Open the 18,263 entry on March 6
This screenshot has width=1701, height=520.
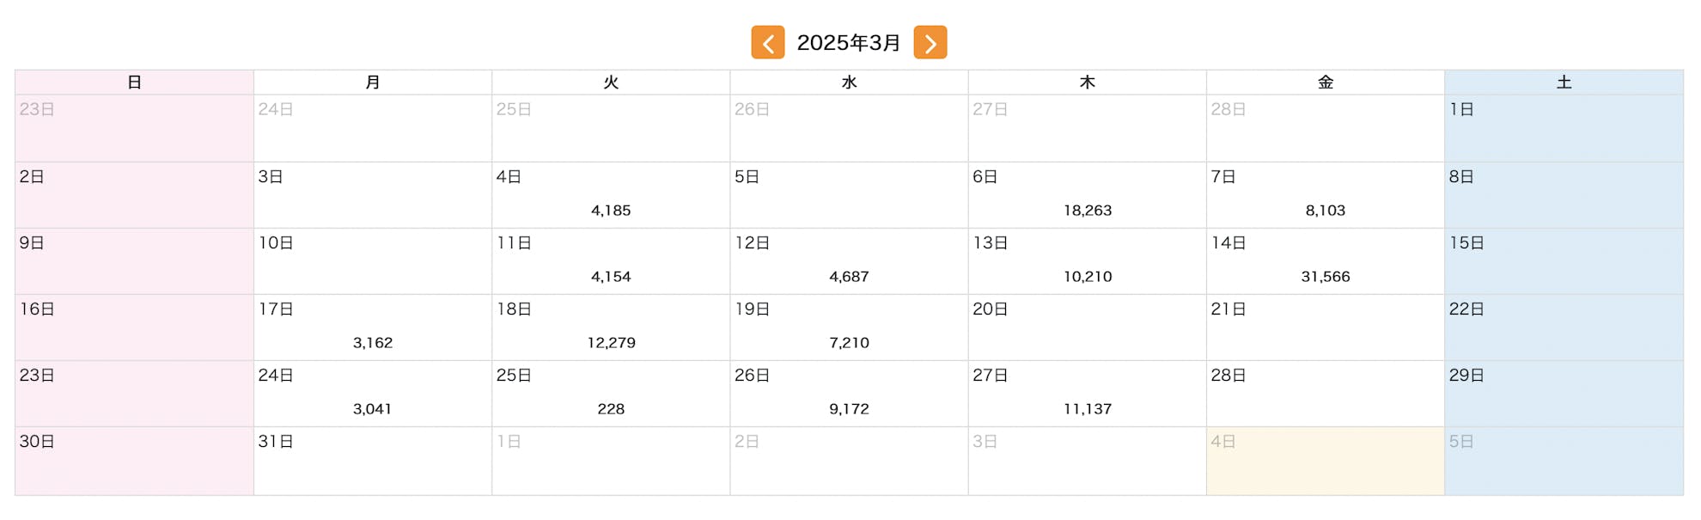[x=1087, y=211]
